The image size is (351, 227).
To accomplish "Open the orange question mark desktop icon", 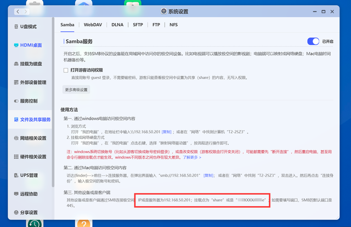I will 84,223.
